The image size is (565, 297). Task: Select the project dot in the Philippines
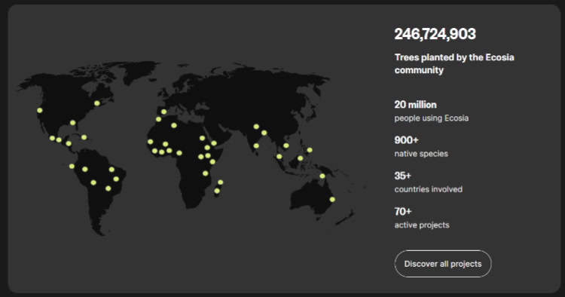(x=310, y=150)
